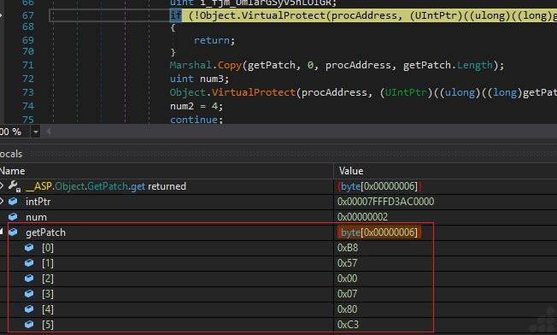Click the highlighted if keyword on line 67
This screenshot has width=557, height=335.
[x=176, y=15]
